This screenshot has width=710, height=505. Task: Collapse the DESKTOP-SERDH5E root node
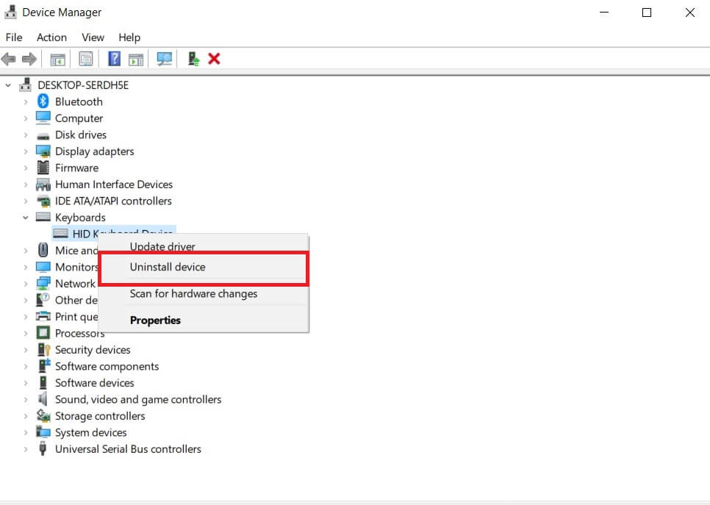coord(8,85)
